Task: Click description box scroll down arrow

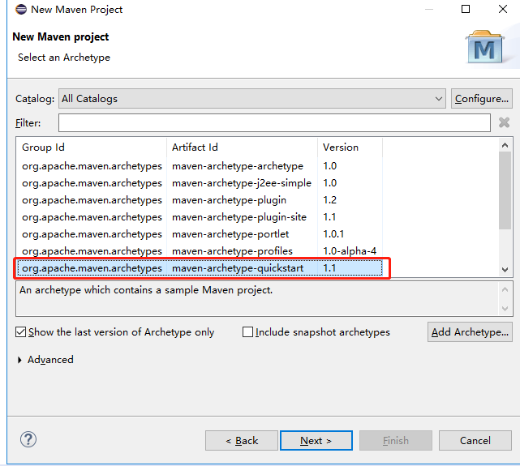Action: tap(505, 309)
